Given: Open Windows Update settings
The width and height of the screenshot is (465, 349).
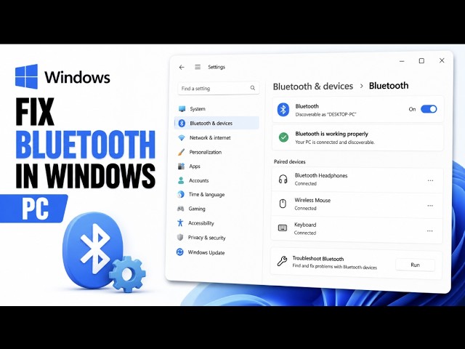Looking at the screenshot, I should point(215,252).
